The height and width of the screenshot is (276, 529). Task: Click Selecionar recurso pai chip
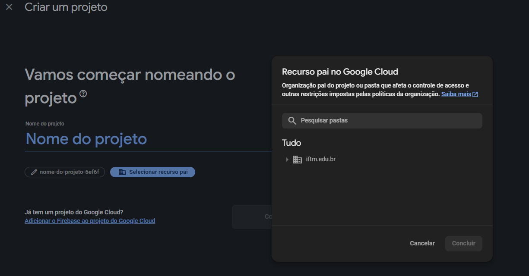(x=152, y=172)
